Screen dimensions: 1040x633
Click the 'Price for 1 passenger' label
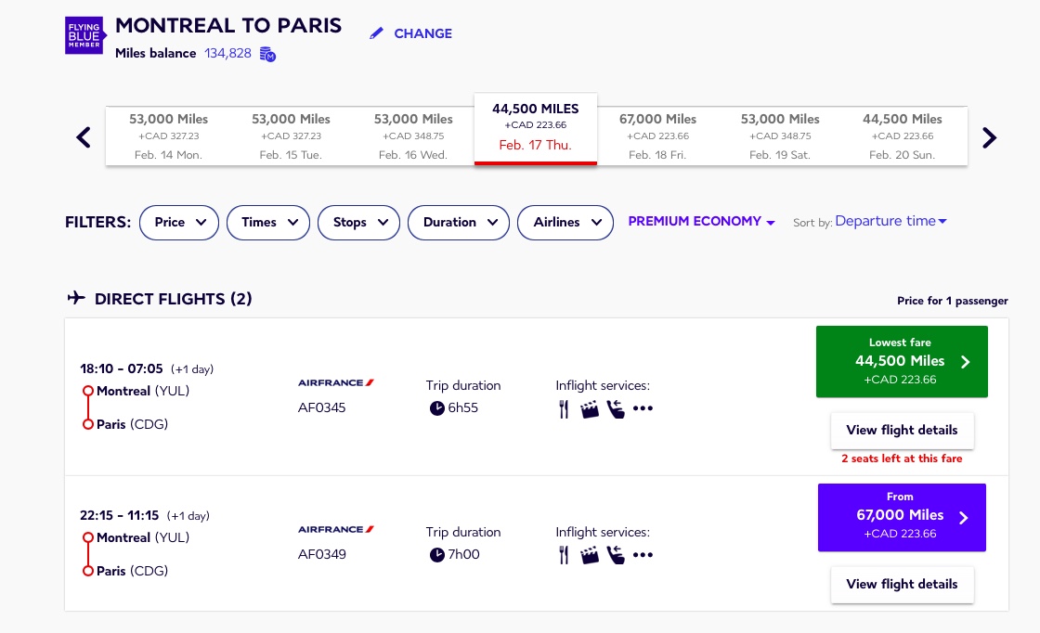tap(953, 301)
